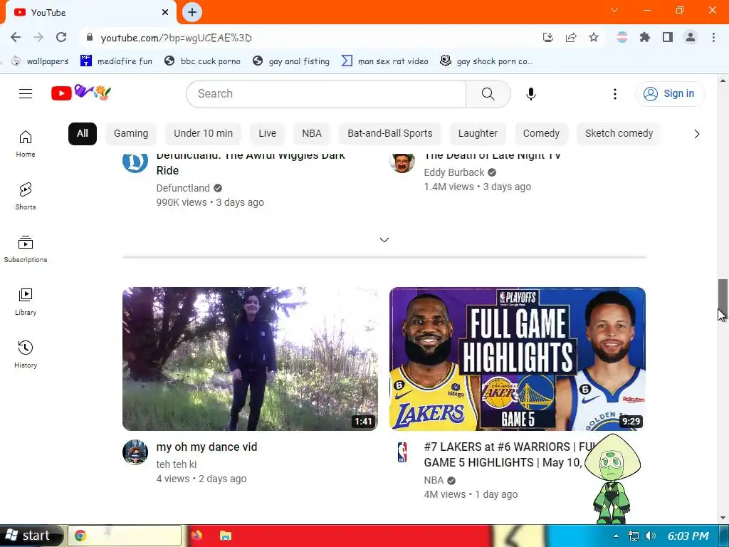Play the Full Game Highlights thumbnail
Viewport: 729px width, 547px height.
point(518,359)
